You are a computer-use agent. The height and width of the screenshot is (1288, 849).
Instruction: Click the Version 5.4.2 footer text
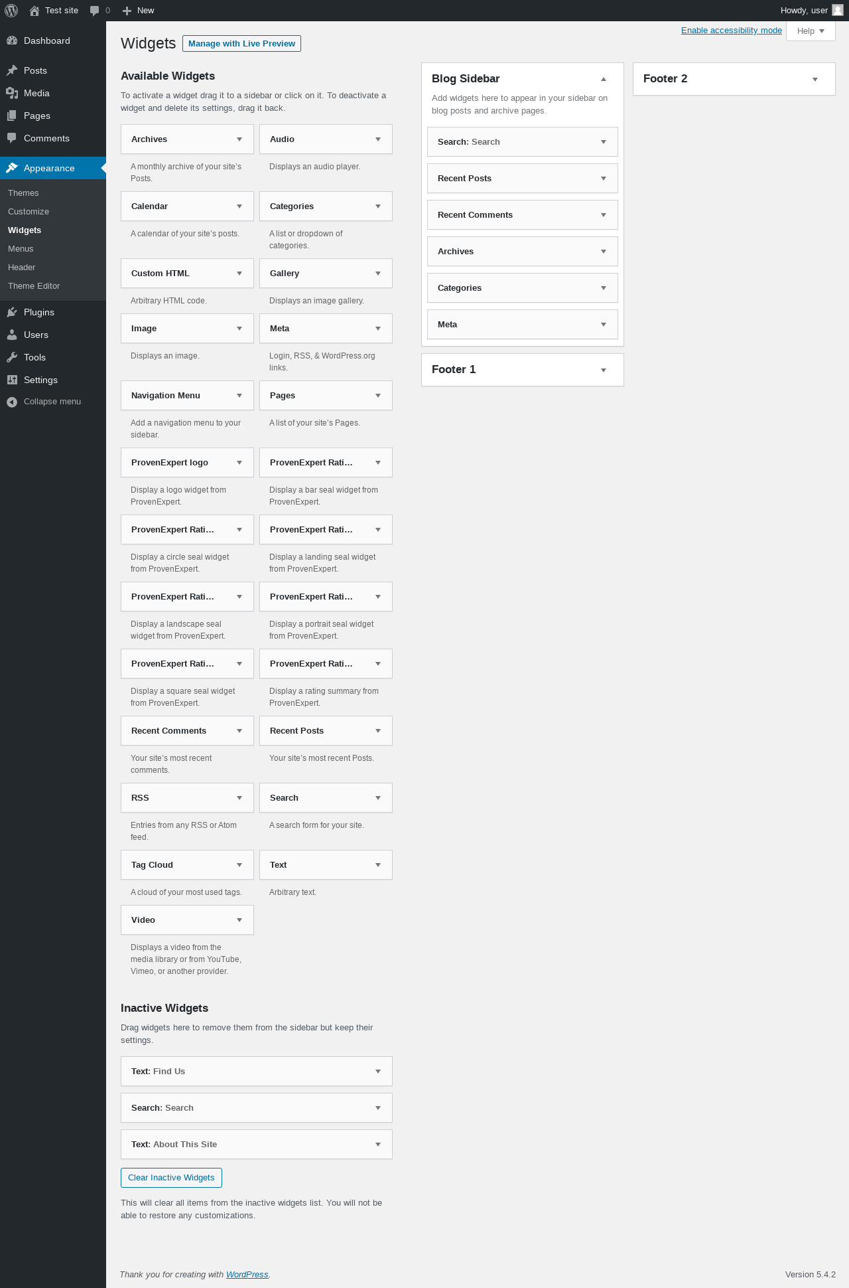click(811, 1275)
